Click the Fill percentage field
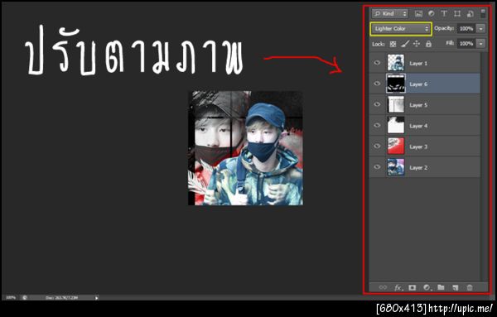Screen dimensions: 497x317 pos(466,43)
